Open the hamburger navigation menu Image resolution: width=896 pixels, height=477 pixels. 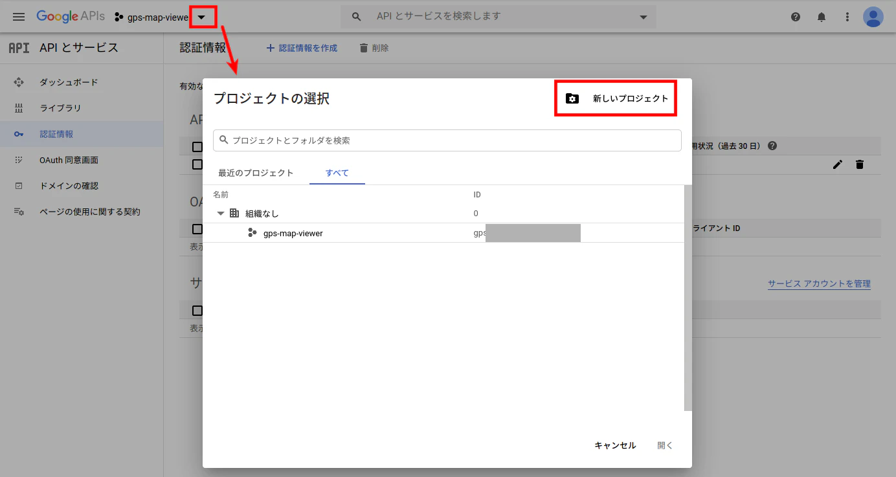click(x=19, y=17)
